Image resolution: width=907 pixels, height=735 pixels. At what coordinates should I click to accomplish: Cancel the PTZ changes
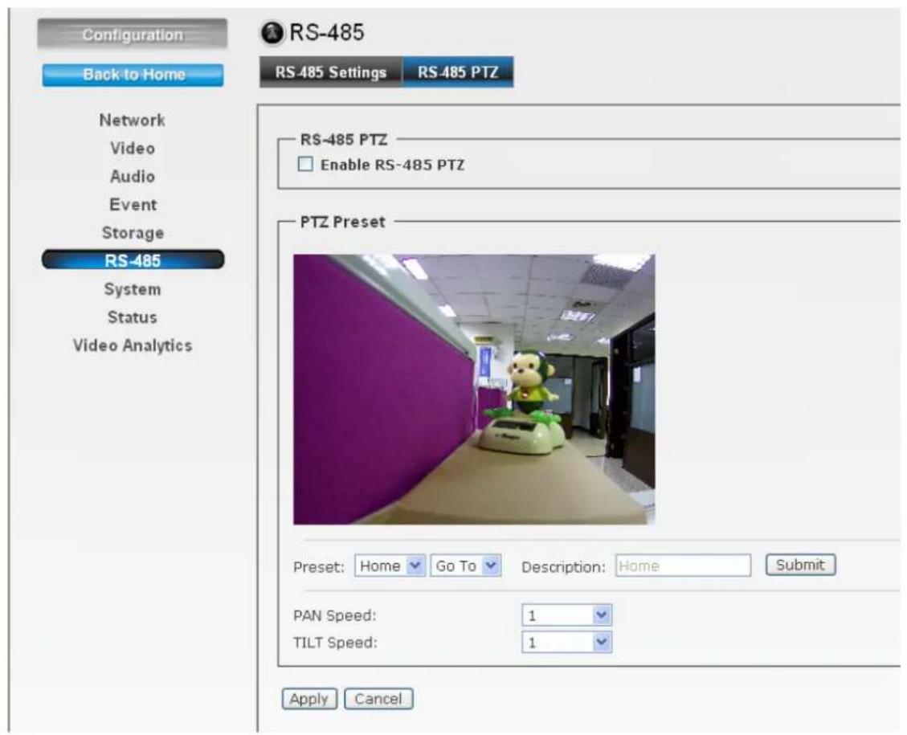pos(378,699)
